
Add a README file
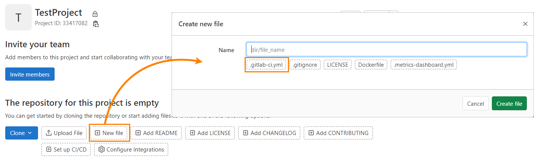coord(156,133)
